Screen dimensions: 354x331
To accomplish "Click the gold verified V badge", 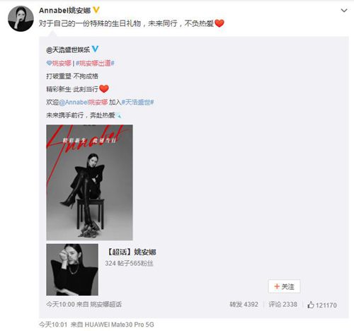I will click(96, 10).
